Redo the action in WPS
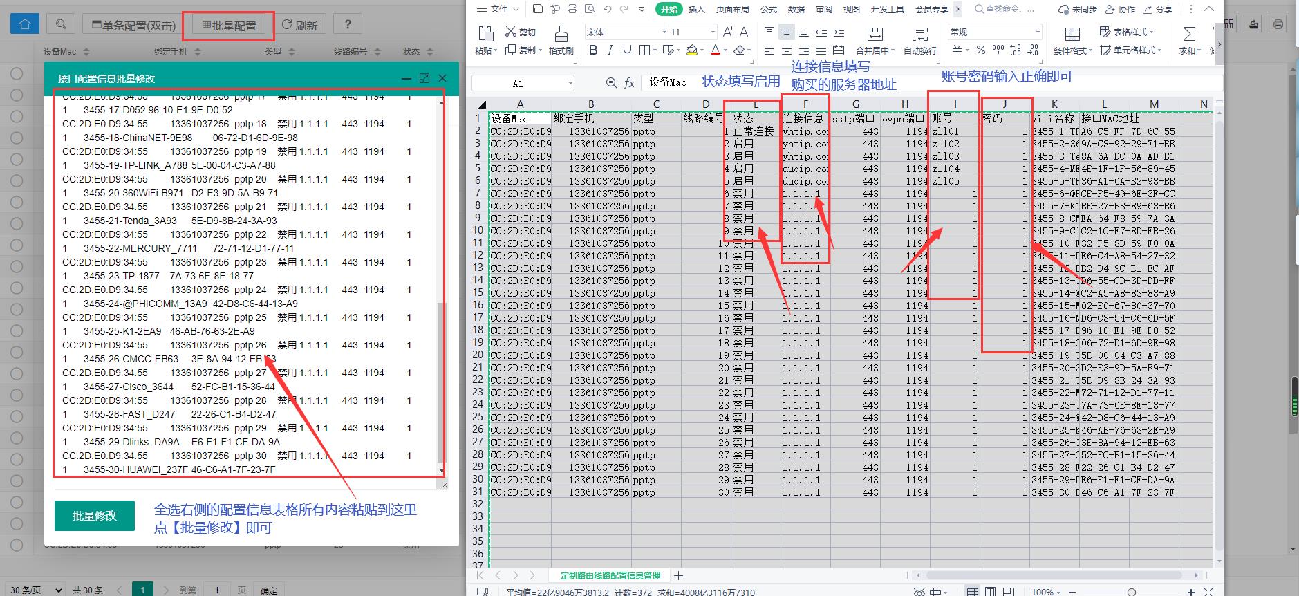This screenshot has height=596, width=1299. (624, 9)
